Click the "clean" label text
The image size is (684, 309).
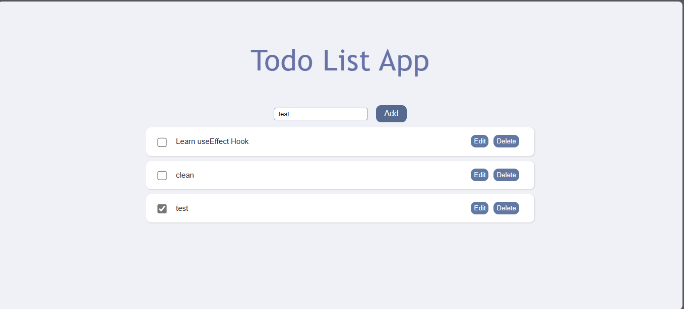184,175
